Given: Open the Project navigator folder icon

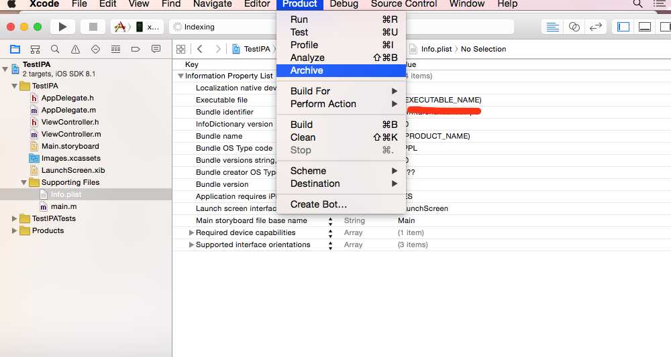Looking at the screenshot, I should (15, 49).
